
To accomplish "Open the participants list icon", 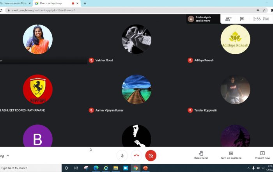I will tap(228, 19).
